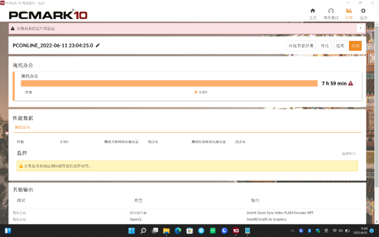The height and width of the screenshot is (237, 379).
Task: Click the help question mark in warning banner
Action: pos(361,28)
